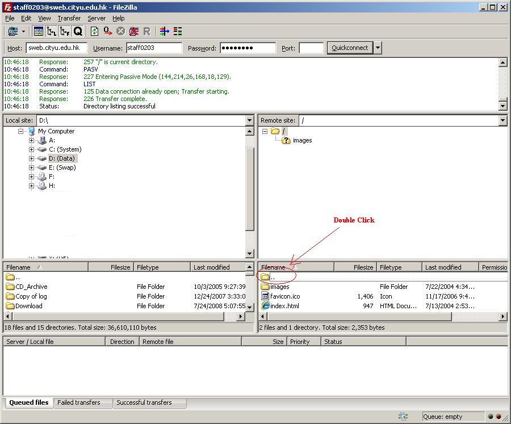Click the Host input field

(x=57, y=48)
